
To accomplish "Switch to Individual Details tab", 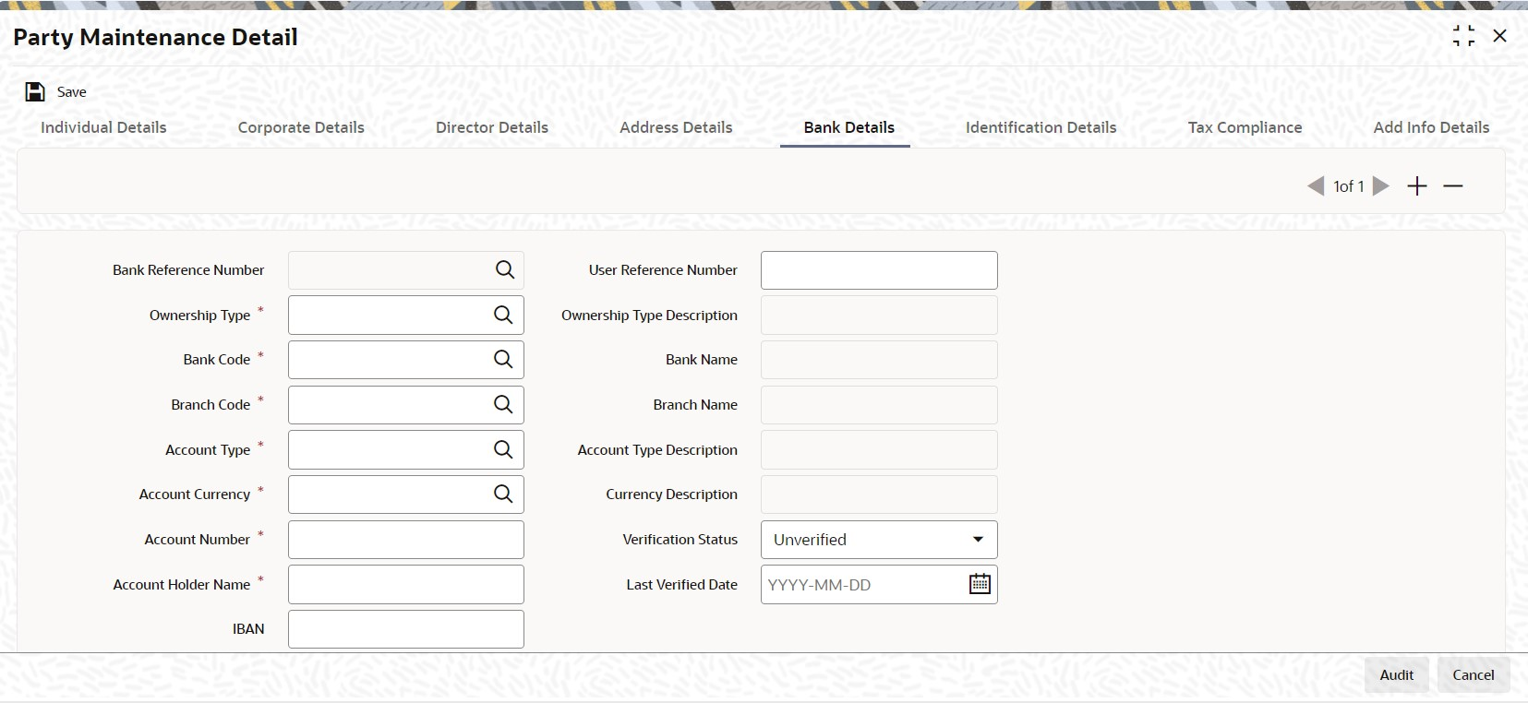I will point(103,127).
